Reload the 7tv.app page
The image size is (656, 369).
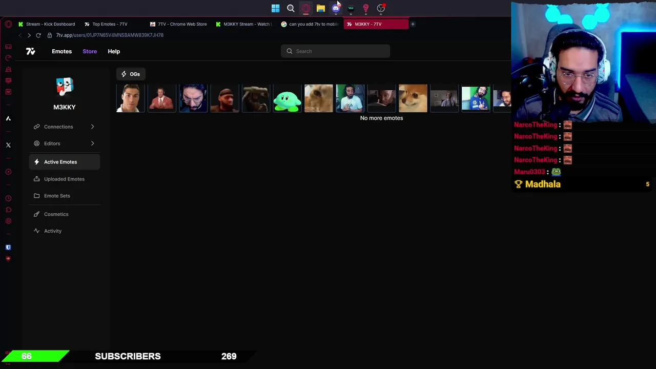[x=38, y=35]
